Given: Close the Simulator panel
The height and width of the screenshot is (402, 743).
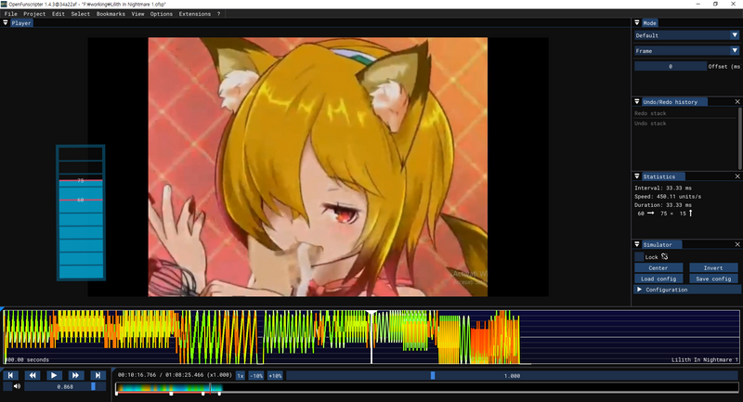Looking at the screenshot, I should (737, 244).
